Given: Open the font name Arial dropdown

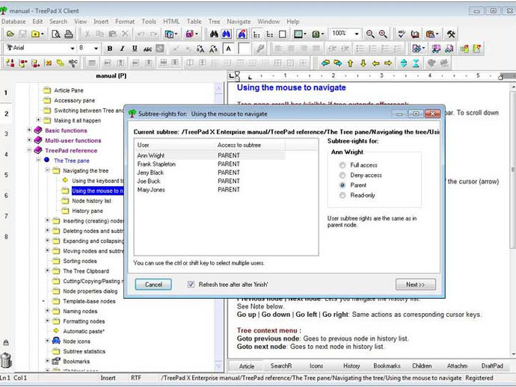Looking at the screenshot, I should [x=72, y=49].
